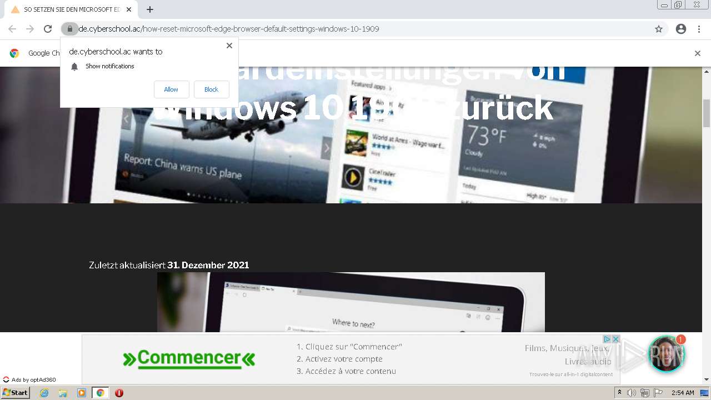Click the browser back arrow

[x=12, y=29]
